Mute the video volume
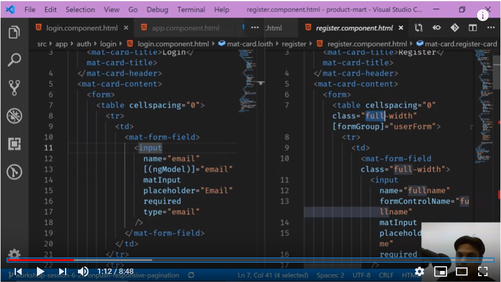 coord(83,271)
